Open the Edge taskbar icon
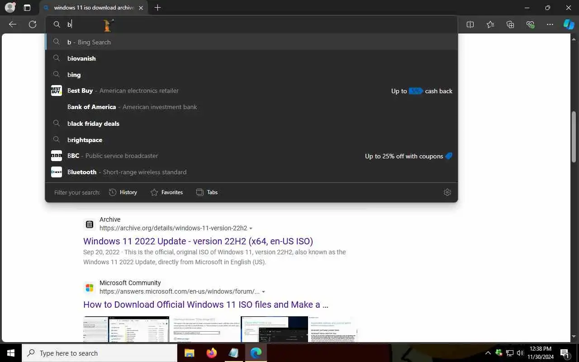Viewport: 579px width, 362px height. pos(256,353)
